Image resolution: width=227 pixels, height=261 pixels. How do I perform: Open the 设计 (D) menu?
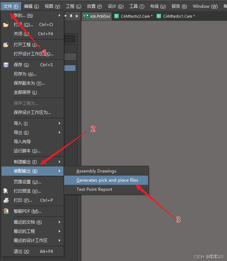pyautogui.click(x=116, y=6)
